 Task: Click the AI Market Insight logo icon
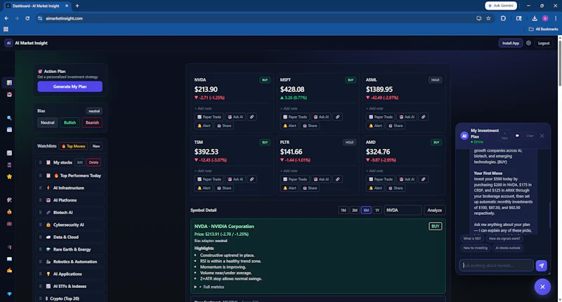8,43
